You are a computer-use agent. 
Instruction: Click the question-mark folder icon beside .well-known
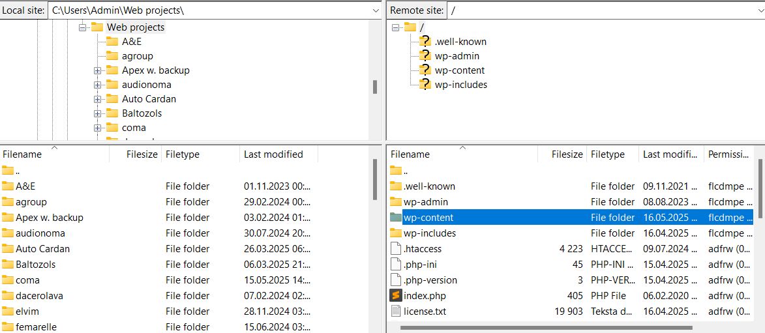pos(425,42)
